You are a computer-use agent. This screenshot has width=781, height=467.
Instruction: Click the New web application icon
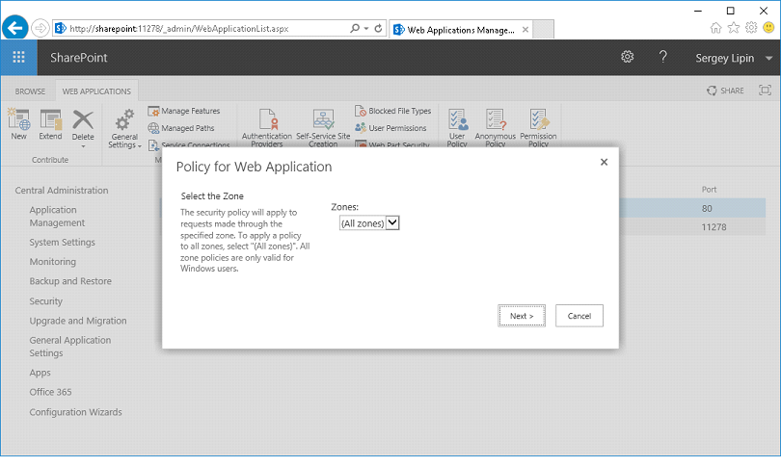point(18,120)
